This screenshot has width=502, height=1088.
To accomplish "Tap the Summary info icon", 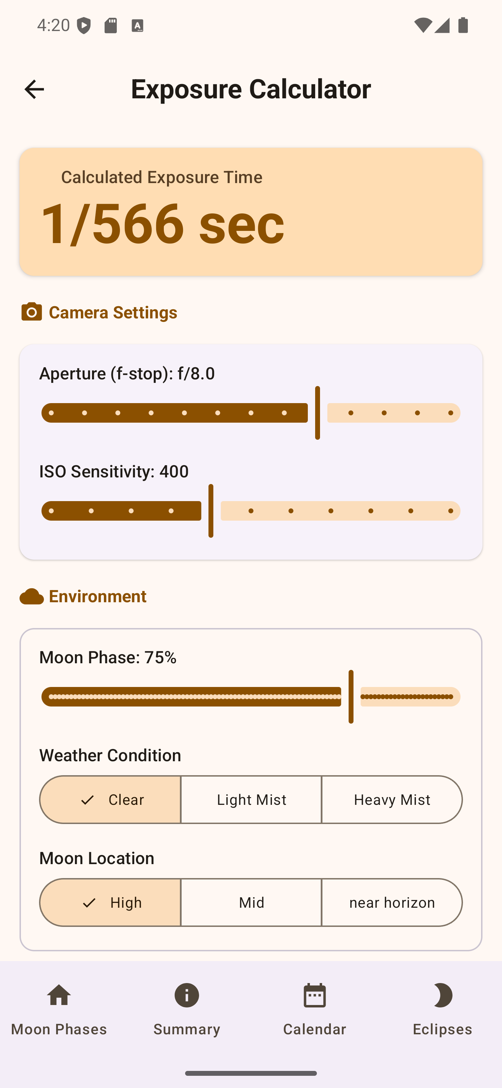I will click(x=187, y=996).
